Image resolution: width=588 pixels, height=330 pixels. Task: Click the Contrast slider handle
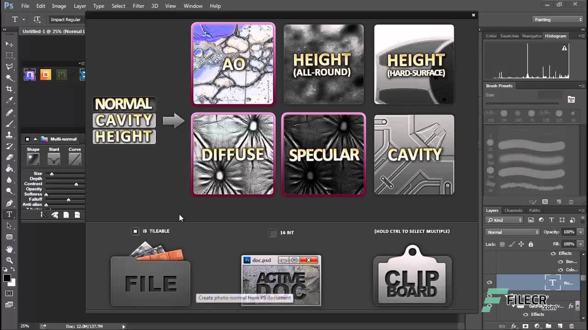[76, 184]
